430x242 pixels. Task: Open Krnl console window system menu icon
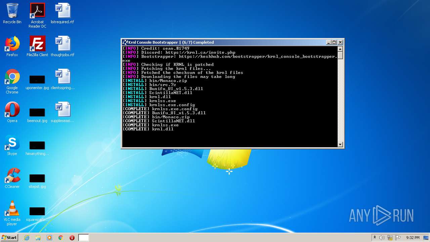tap(125, 42)
